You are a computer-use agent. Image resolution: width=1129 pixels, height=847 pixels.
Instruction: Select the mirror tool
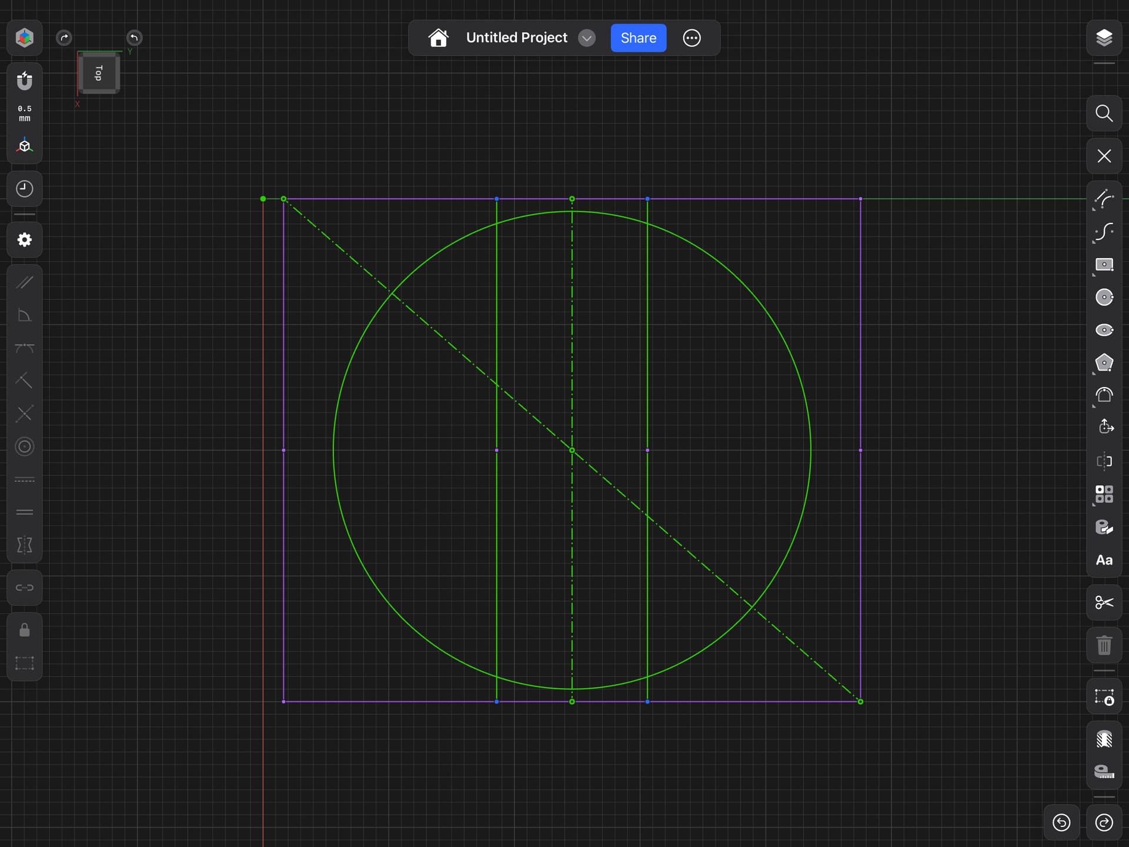[1104, 461]
